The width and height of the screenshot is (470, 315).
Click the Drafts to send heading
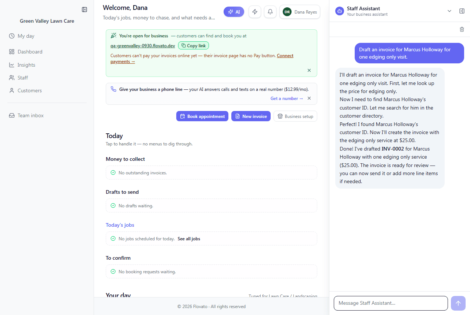[x=122, y=192]
